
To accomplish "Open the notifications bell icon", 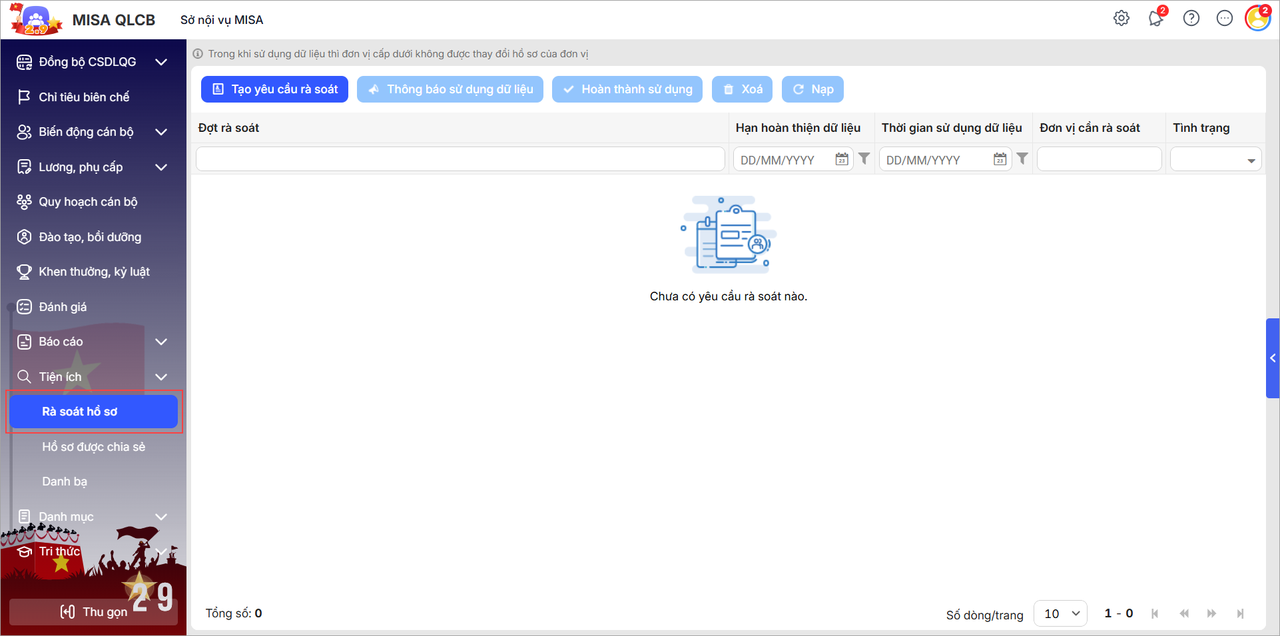I will pyautogui.click(x=1155, y=19).
